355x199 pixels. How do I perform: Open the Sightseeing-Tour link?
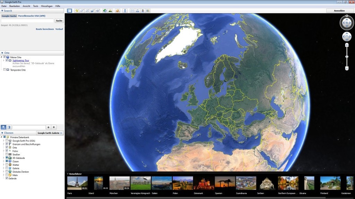click(x=21, y=60)
